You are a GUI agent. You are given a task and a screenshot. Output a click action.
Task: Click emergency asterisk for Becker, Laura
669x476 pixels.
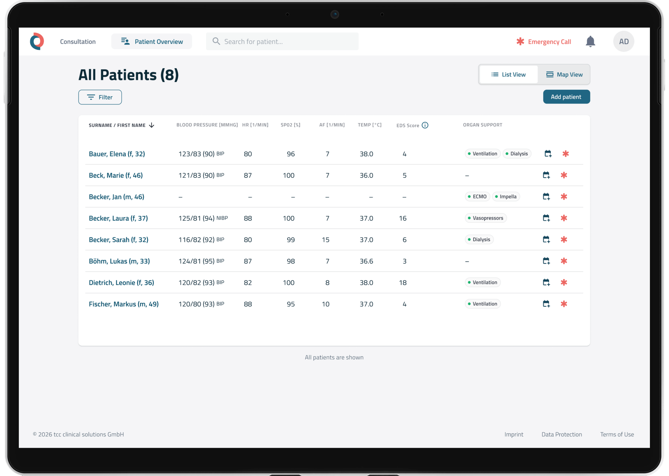(x=564, y=218)
